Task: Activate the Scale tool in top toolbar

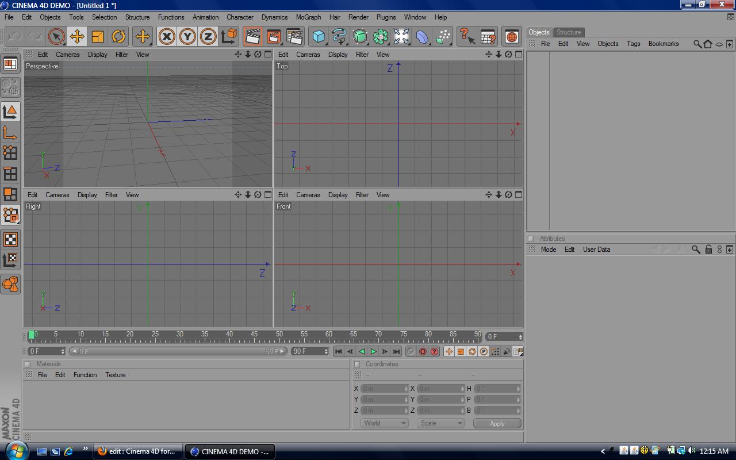Action: tap(97, 37)
